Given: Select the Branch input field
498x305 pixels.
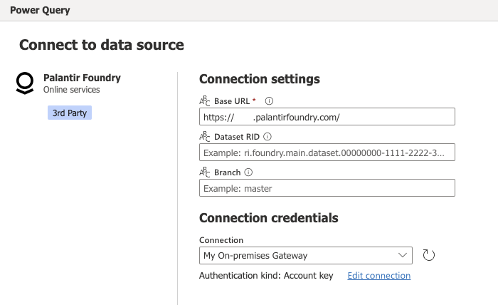Looking at the screenshot, I should click(x=327, y=188).
